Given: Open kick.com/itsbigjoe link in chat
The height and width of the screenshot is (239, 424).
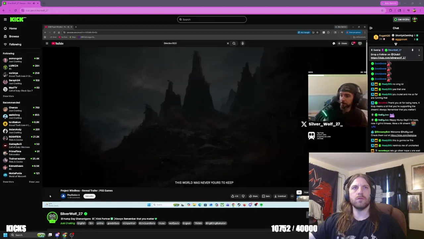Looking at the screenshot, I should pos(403,135).
